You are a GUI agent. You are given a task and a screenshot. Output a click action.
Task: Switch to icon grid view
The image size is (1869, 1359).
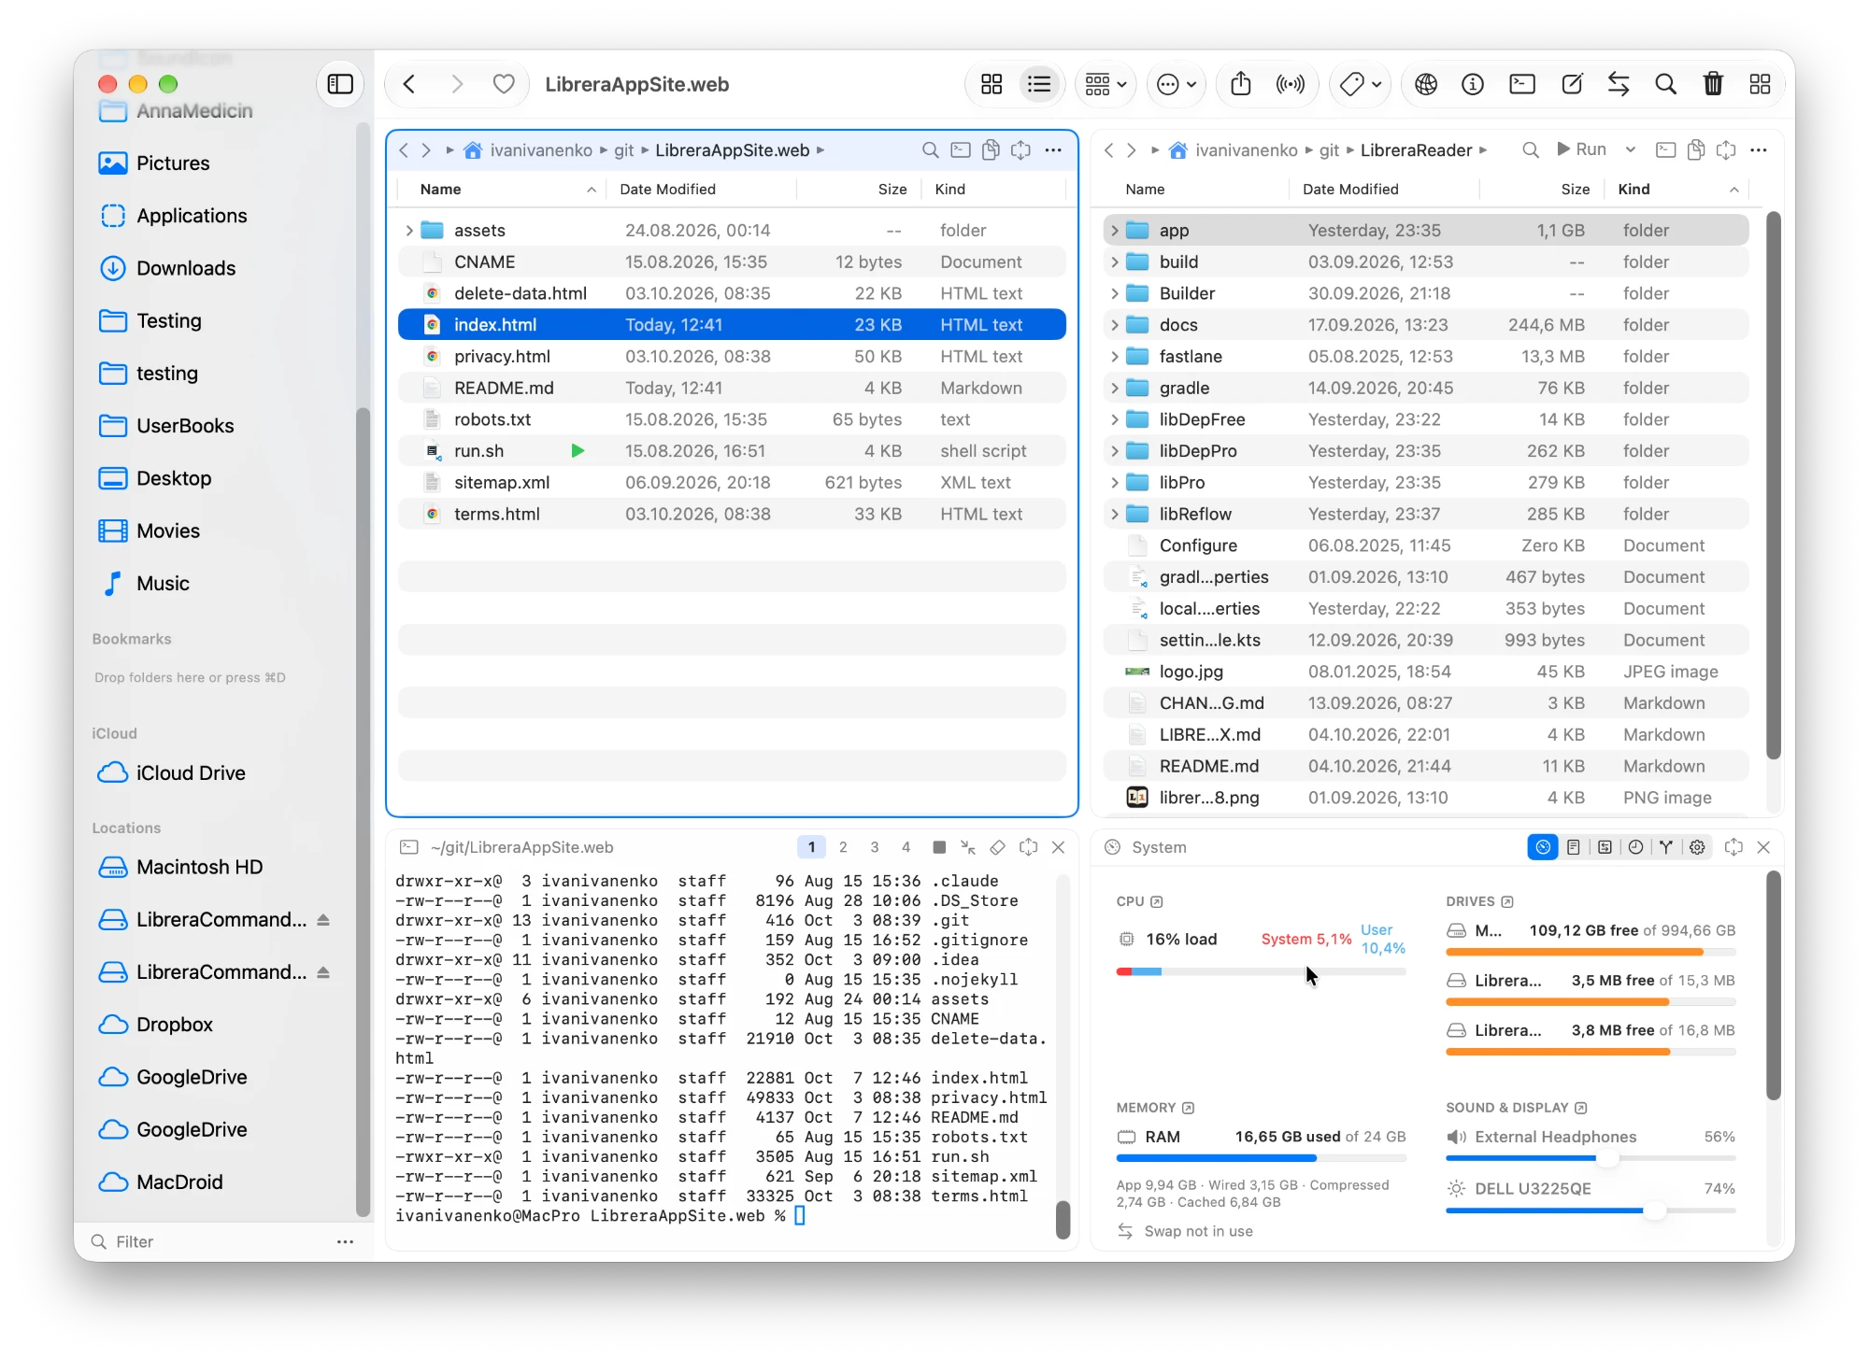click(x=992, y=84)
